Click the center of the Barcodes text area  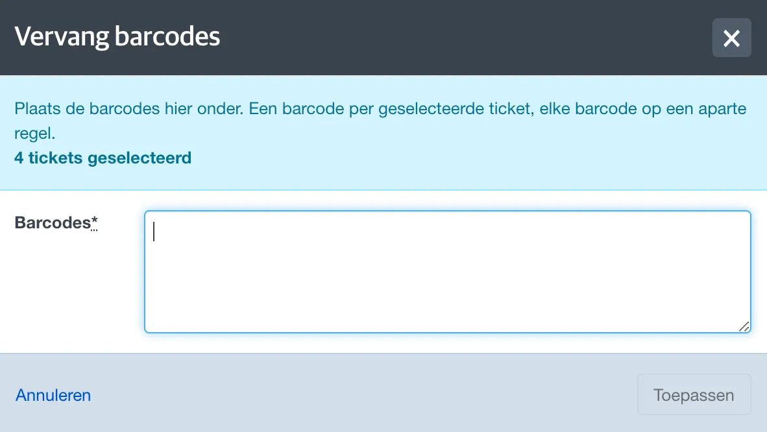448,272
